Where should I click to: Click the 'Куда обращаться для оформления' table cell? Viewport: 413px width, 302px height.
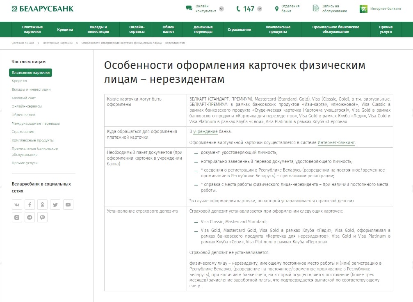point(146,137)
